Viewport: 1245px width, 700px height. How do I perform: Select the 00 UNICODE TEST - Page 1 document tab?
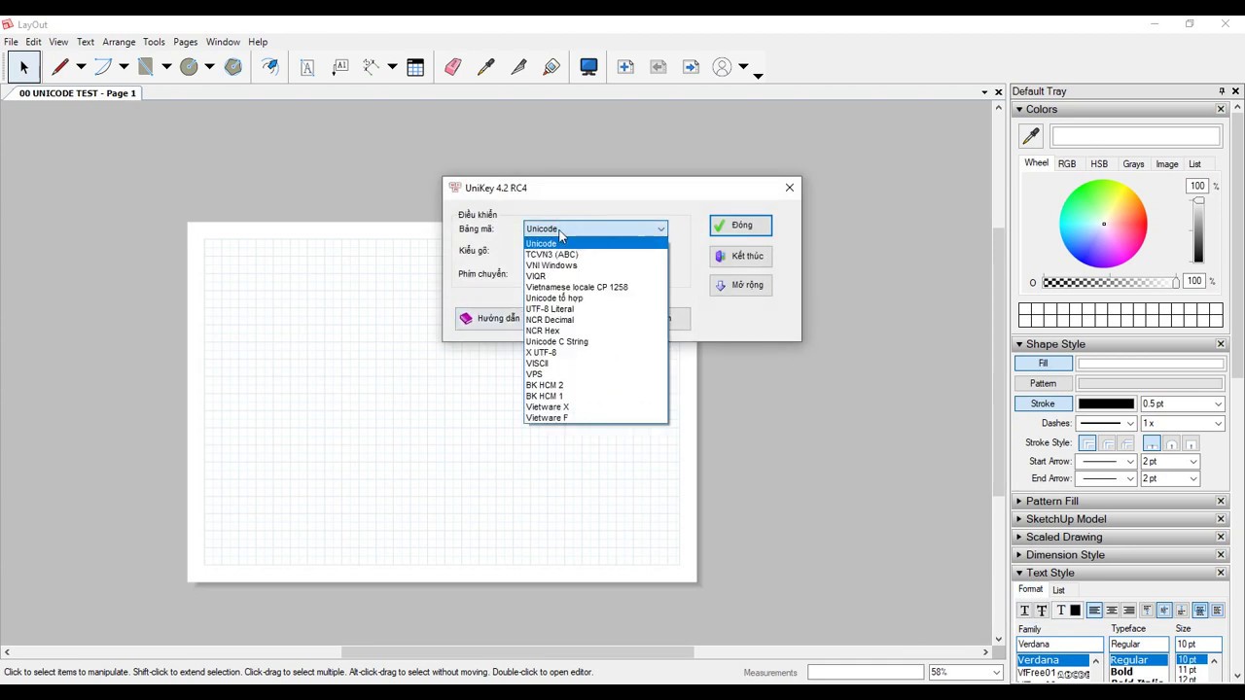[x=78, y=93]
